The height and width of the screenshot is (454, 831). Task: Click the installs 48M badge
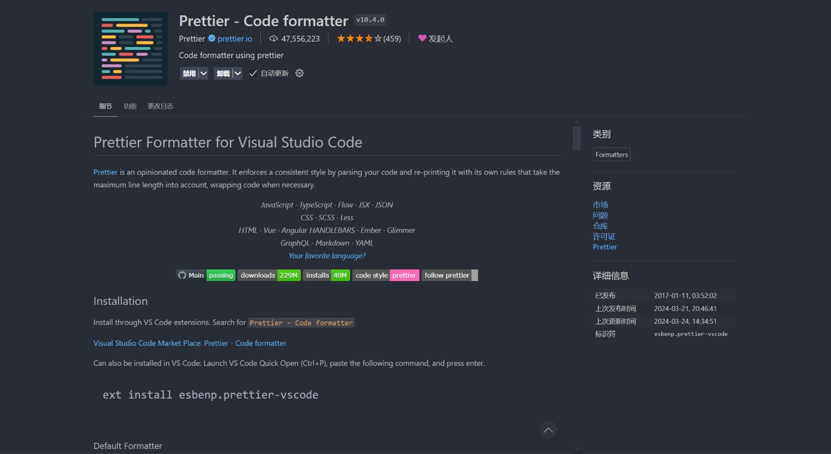[x=326, y=275]
